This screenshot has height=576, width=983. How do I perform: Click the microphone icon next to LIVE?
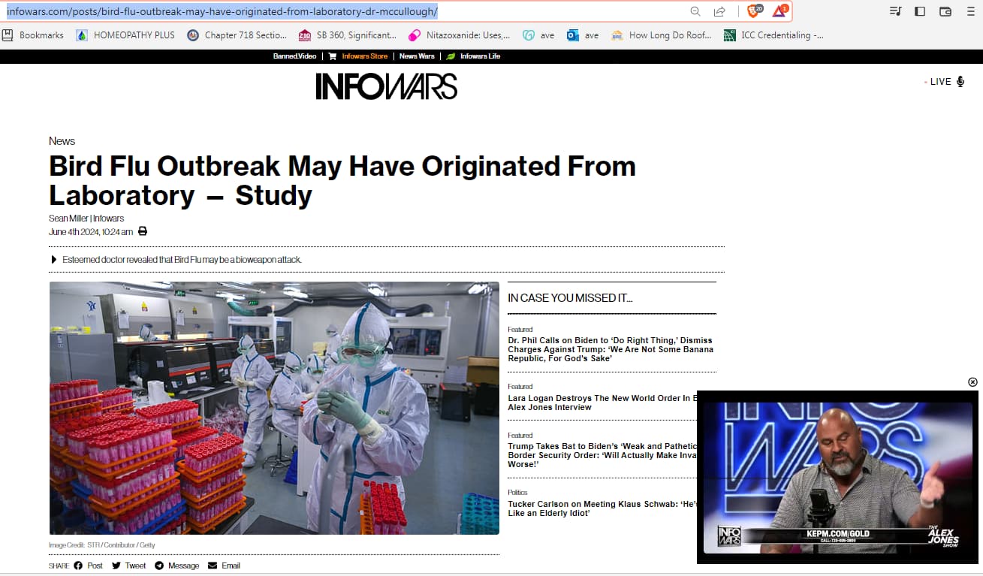[x=960, y=82]
